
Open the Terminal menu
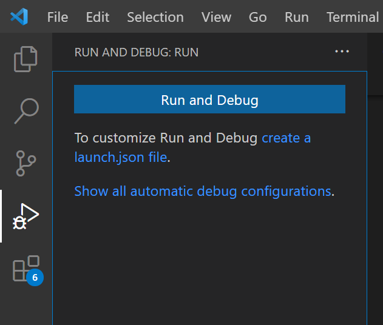[x=353, y=17]
